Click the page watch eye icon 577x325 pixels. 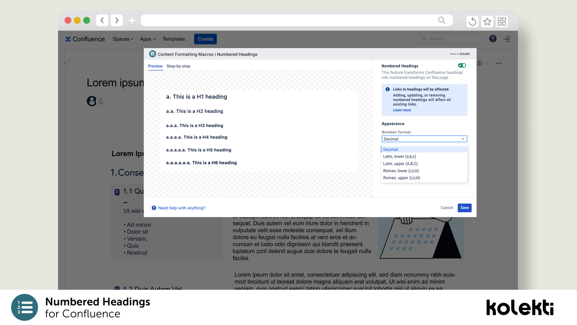tap(480, 63)
